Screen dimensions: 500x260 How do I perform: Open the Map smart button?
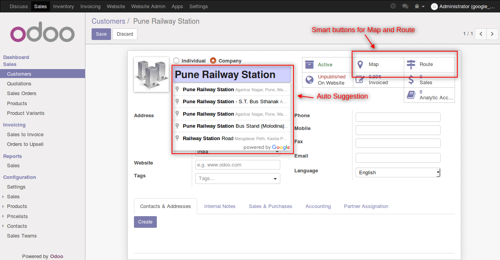tap(377, 64)
